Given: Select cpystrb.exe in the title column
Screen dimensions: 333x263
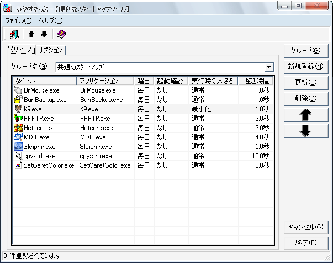Looking at the screenshot, I should (x=40, y=156).
